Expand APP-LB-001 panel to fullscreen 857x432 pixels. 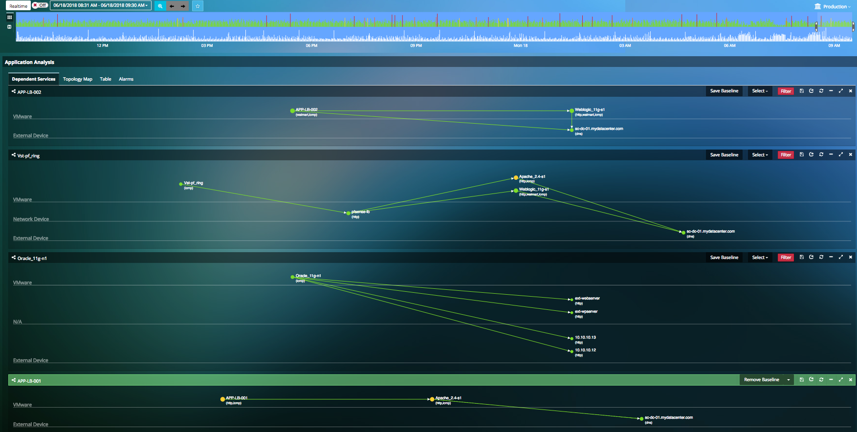pos(841,380)
